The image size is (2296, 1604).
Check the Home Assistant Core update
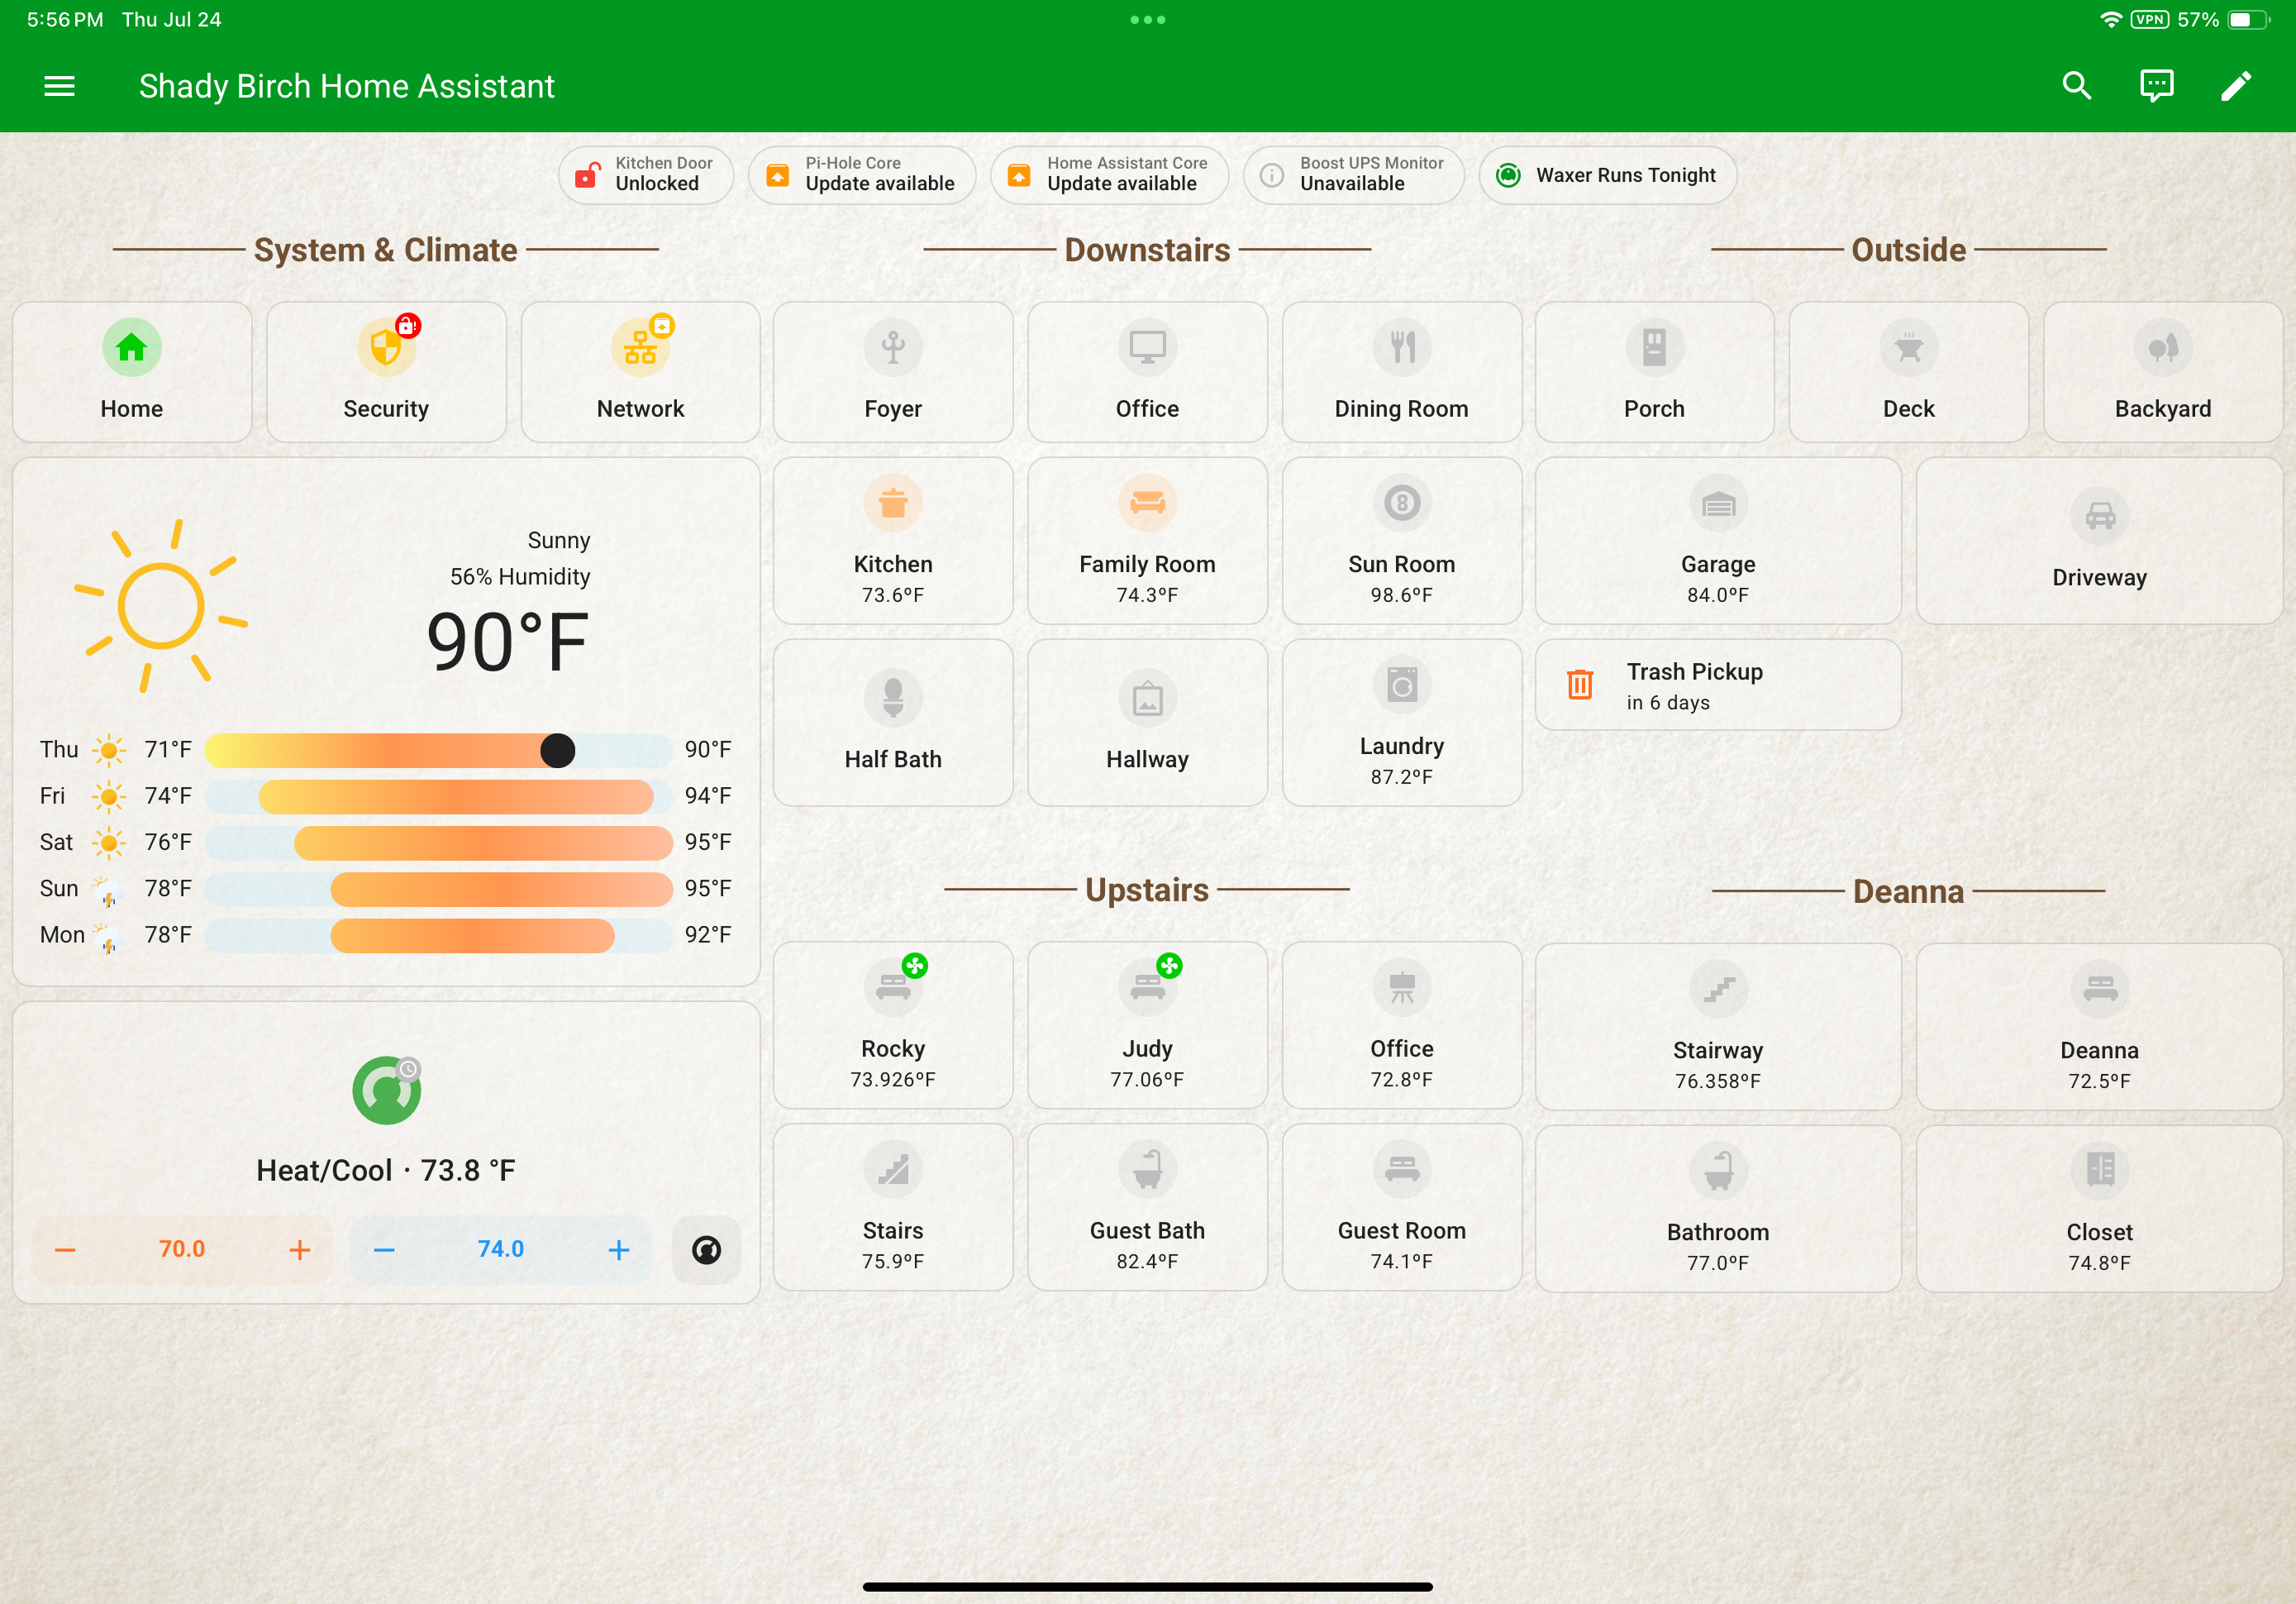[x=1108, y=174]
